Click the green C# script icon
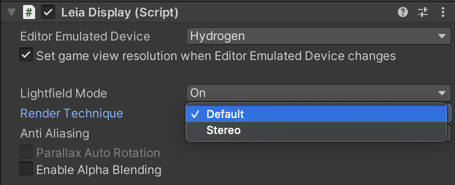 click(x=29, y=12)
